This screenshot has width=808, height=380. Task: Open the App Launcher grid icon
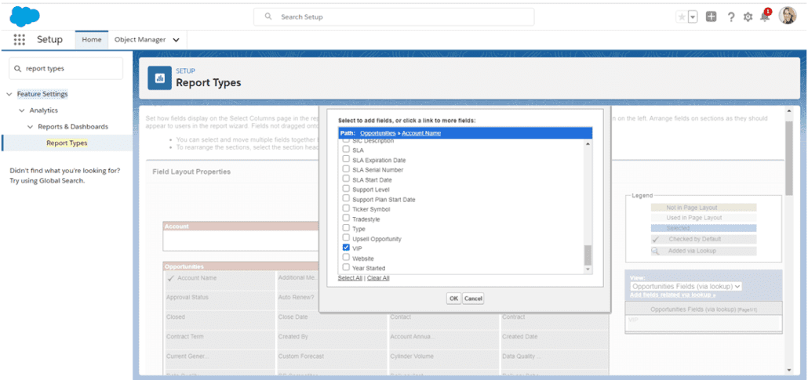pos(19,39)
